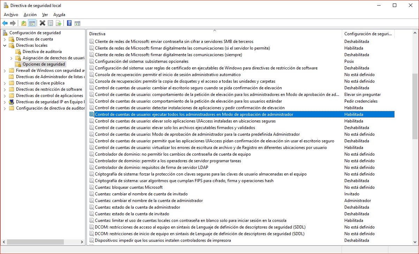Expand Directivas de control de aplicaciones node

coord(5,96)
